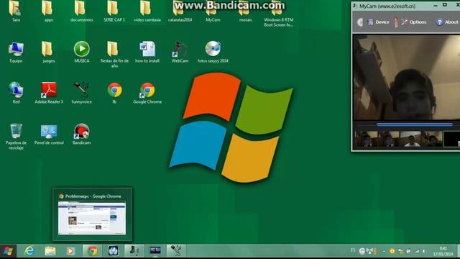The width and height of the screenshot is (460, 259).
Task: Click the volume speaker icon in system tray
Action: [424, 251]
